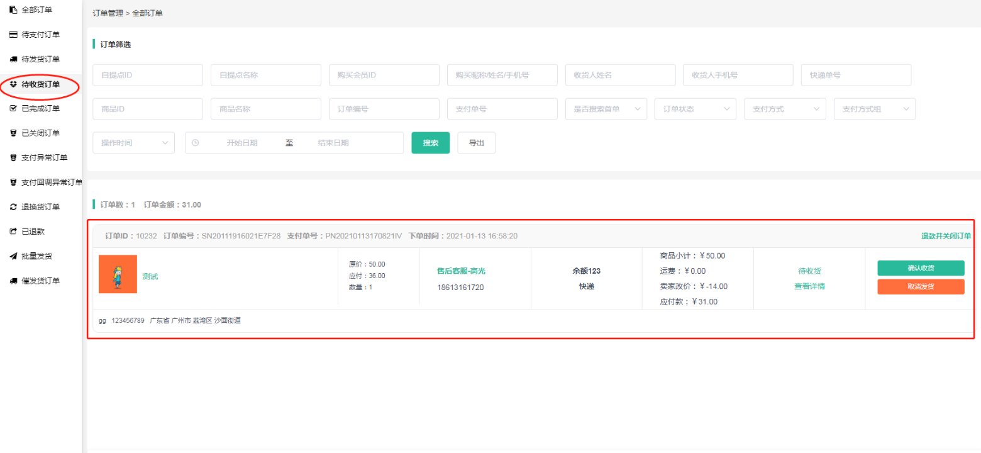The width and height of the screenshot is (981, 453).
Task: Open the 操作时间 dropdown
Action: pos(133,143)
